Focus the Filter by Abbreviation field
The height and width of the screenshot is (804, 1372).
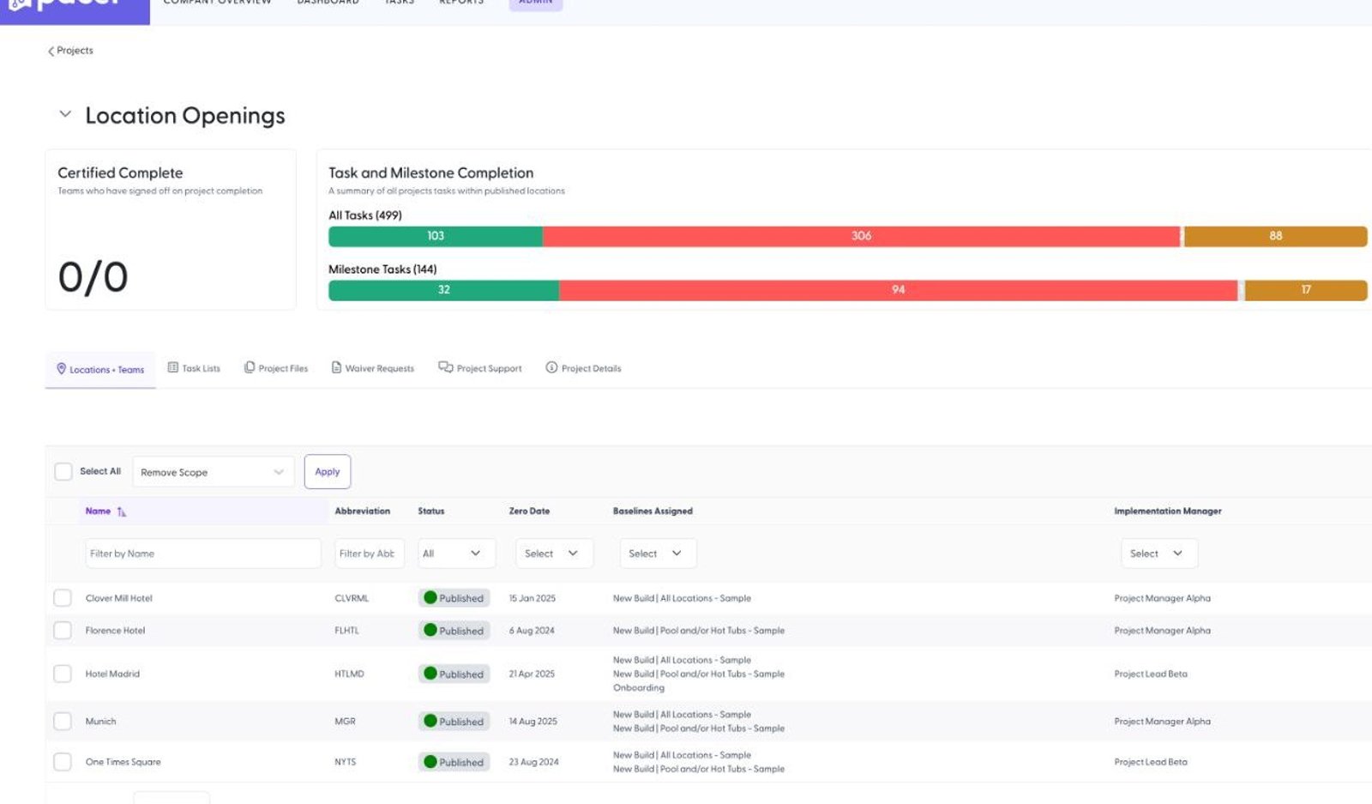pos(369,553)
